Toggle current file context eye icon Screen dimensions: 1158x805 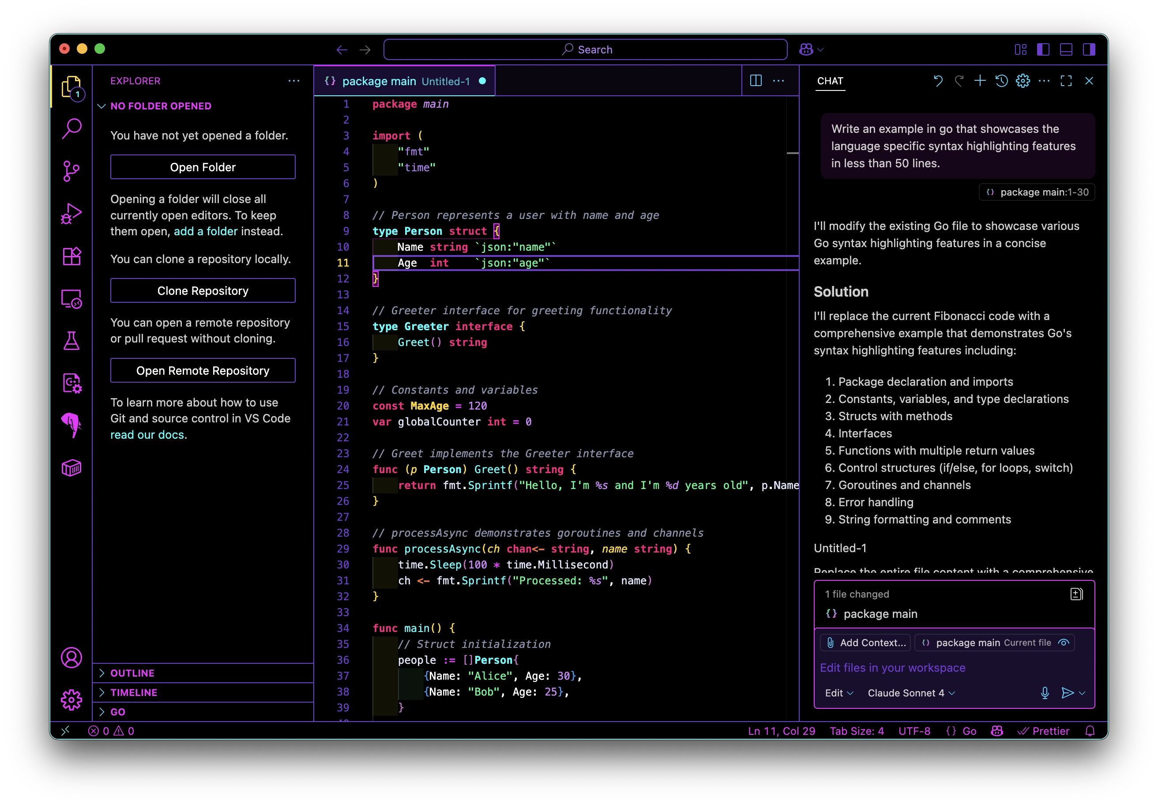1064,643
